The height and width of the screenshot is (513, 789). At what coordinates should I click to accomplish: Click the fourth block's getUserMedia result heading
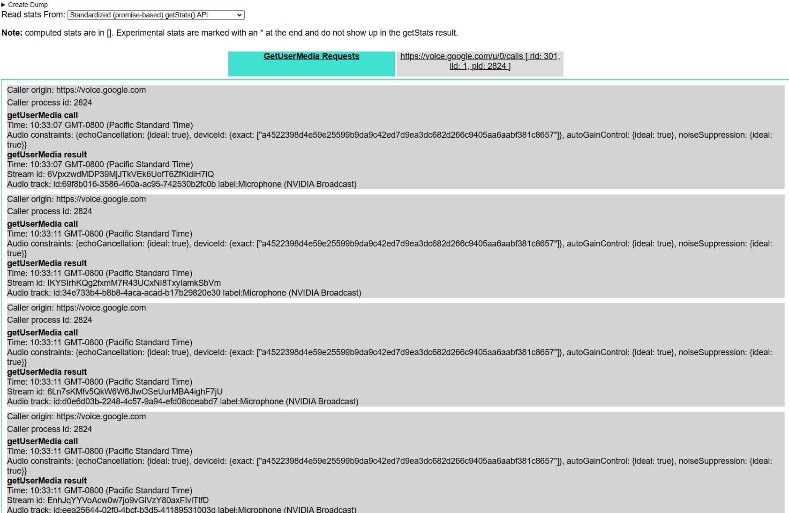[47, 481]
